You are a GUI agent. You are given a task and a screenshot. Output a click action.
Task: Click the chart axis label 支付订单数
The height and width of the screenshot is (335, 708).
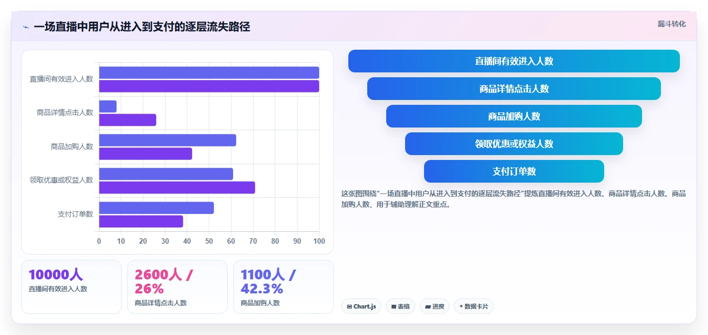click(x=76, y=214)
